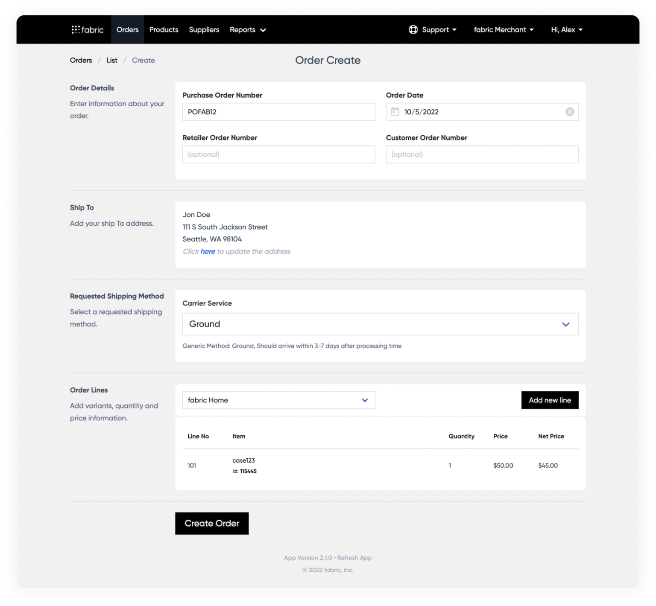Viewport: 656px width, 606px height.
Task: Click 'here' to update the address
Action: [x=208, y=251]
